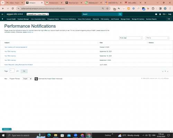Show hidden system tray icons chevron
Screen dimensions: 173x138
pyautogui.click(x=143, y=135)
